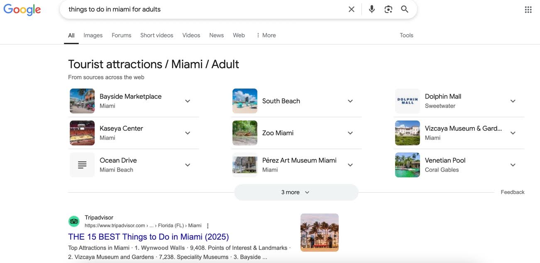
Task: Click into the search query field
Action: coord(203,9)
